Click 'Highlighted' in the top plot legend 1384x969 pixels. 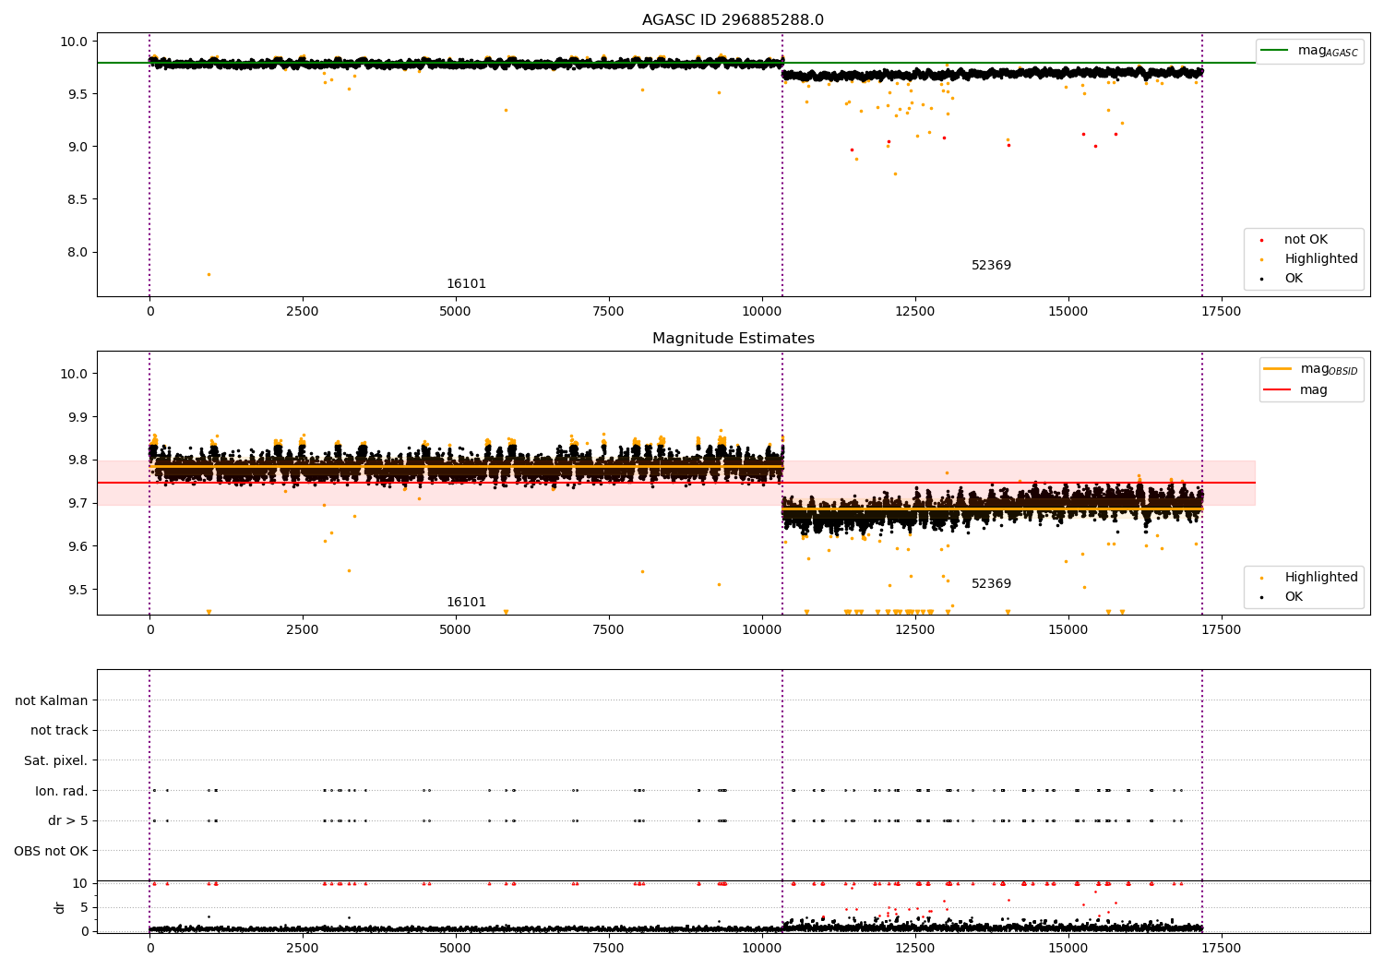(1321, 259)
